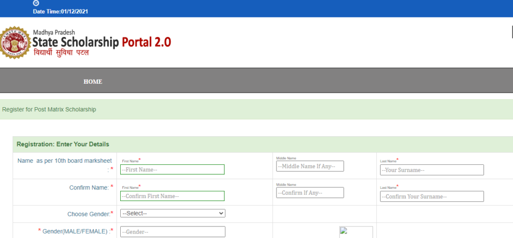
Task: Click the Gender (MALE/FEMALE) text field
Action: pyautogui.click(x=173, y=232)
